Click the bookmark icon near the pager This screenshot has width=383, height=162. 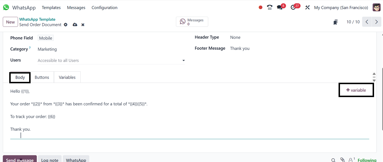coord(335,22)
